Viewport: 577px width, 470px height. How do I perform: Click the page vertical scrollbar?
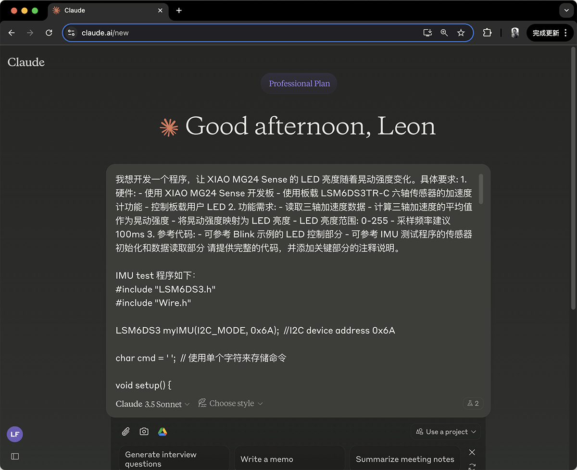[573, 178]
